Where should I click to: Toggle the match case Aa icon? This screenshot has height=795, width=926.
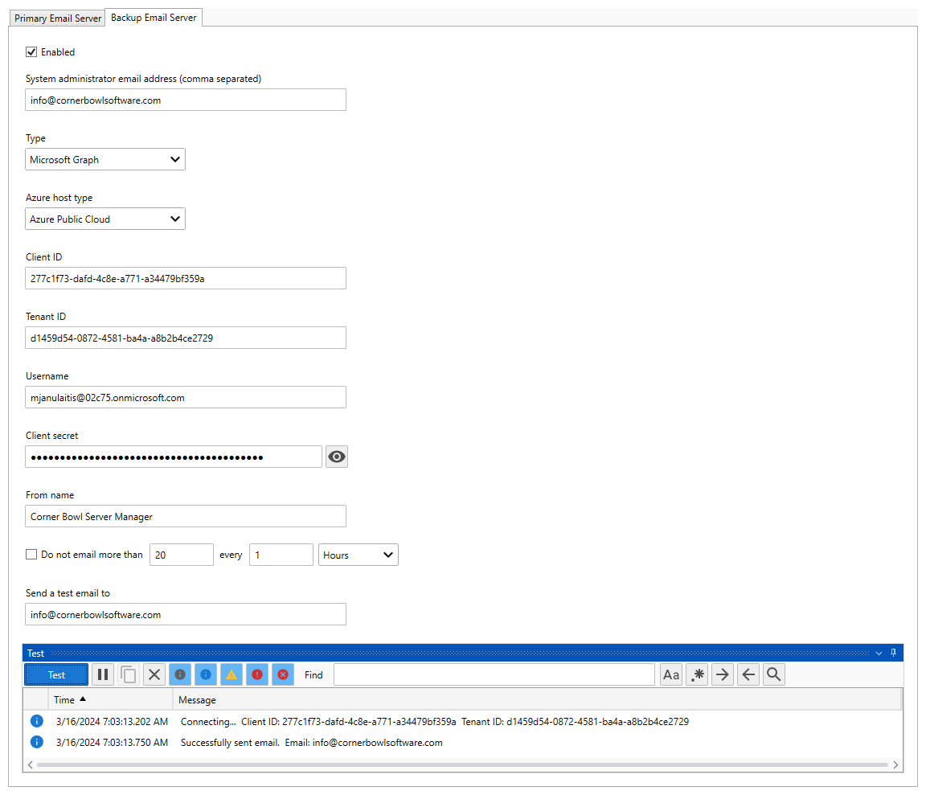[x=671, y=674]
